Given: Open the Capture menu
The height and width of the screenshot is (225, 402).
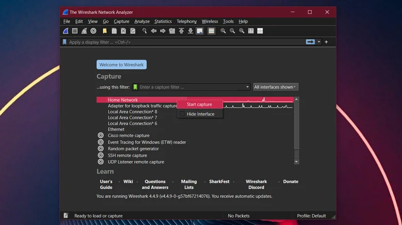Looking at the screenshot, I should [122, 22].
